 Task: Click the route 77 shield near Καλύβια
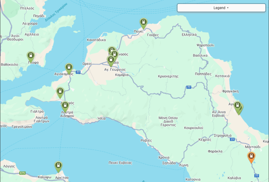tap(256, 175)
